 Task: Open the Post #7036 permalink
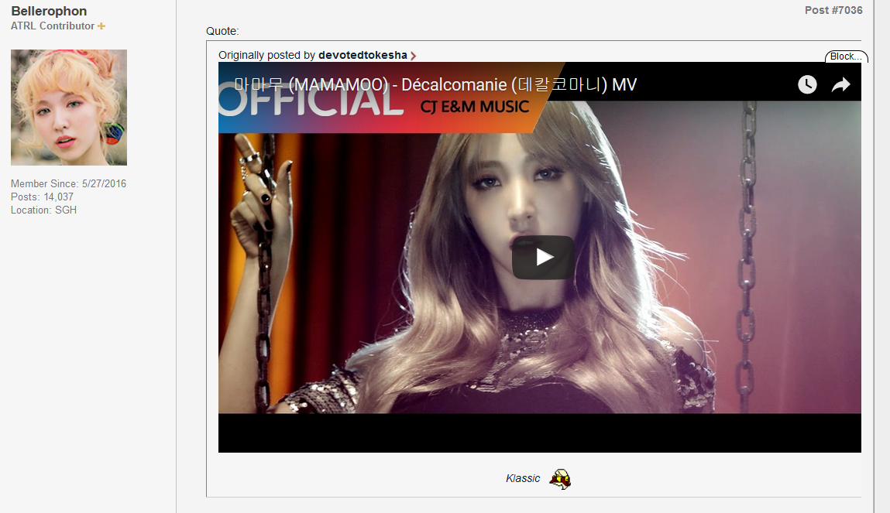click(x=833, y=10)
